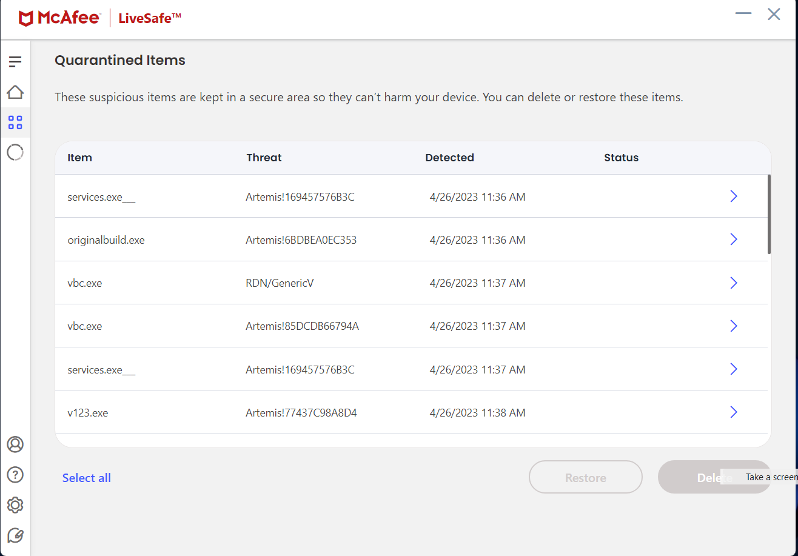Click the Select all link
The width and height of the screenshot is (798, 556).
(x=87, y=478)
